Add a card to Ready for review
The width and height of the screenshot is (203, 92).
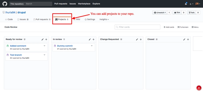coord(46,39)
